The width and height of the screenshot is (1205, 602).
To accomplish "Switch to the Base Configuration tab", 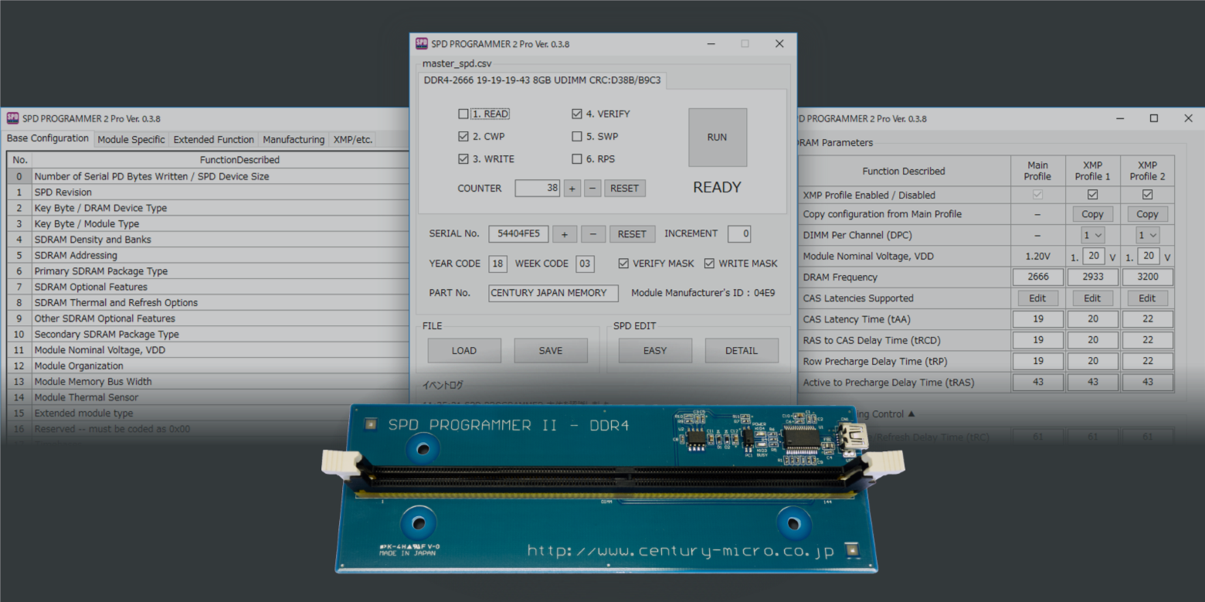I will 48,138.
